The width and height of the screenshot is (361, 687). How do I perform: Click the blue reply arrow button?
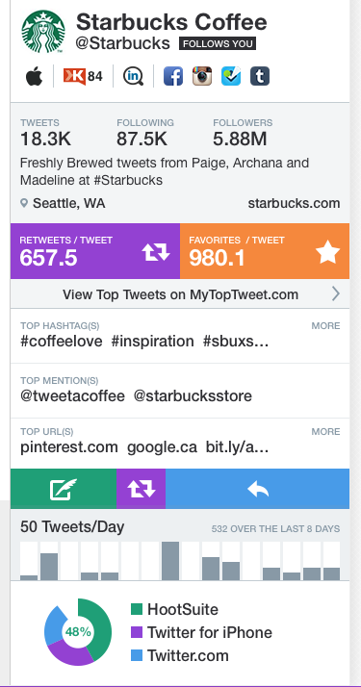click(x=258, y=489)
